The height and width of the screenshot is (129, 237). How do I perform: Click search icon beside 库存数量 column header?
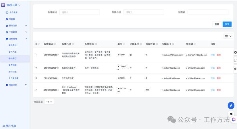(157, 44)
